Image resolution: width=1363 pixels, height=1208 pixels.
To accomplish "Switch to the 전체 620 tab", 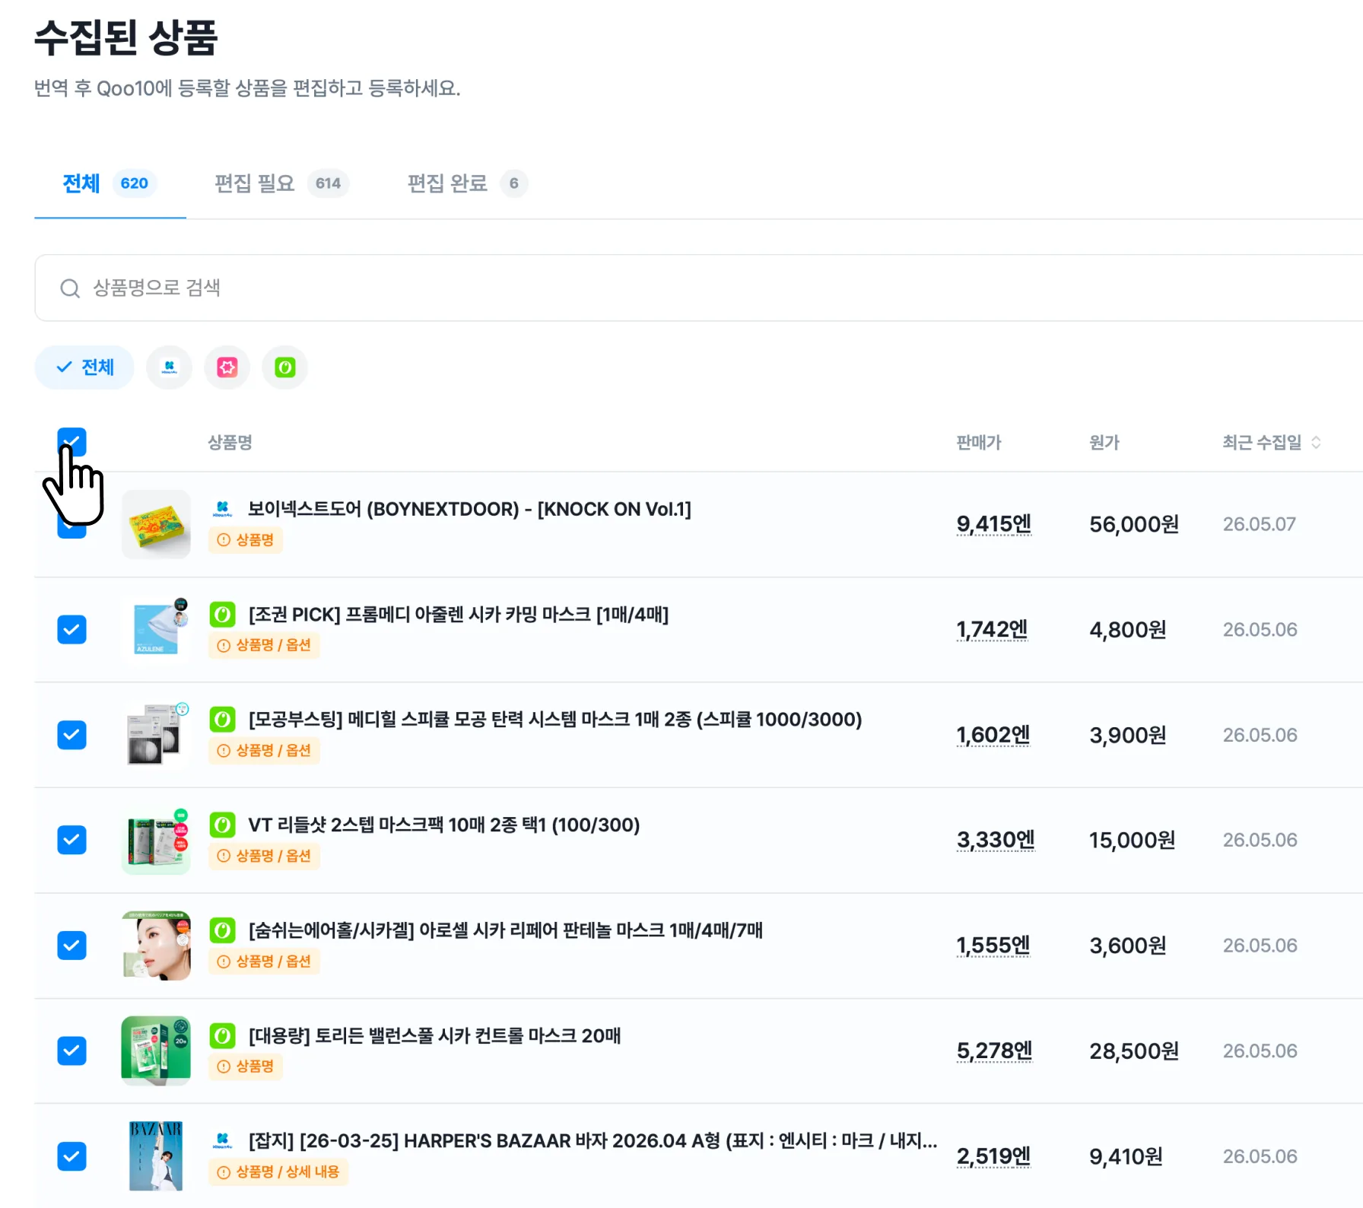I will pyautogui.click(x=110, y=183).
